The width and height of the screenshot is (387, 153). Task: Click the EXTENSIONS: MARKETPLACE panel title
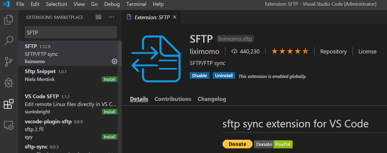[x=55, y=17]
